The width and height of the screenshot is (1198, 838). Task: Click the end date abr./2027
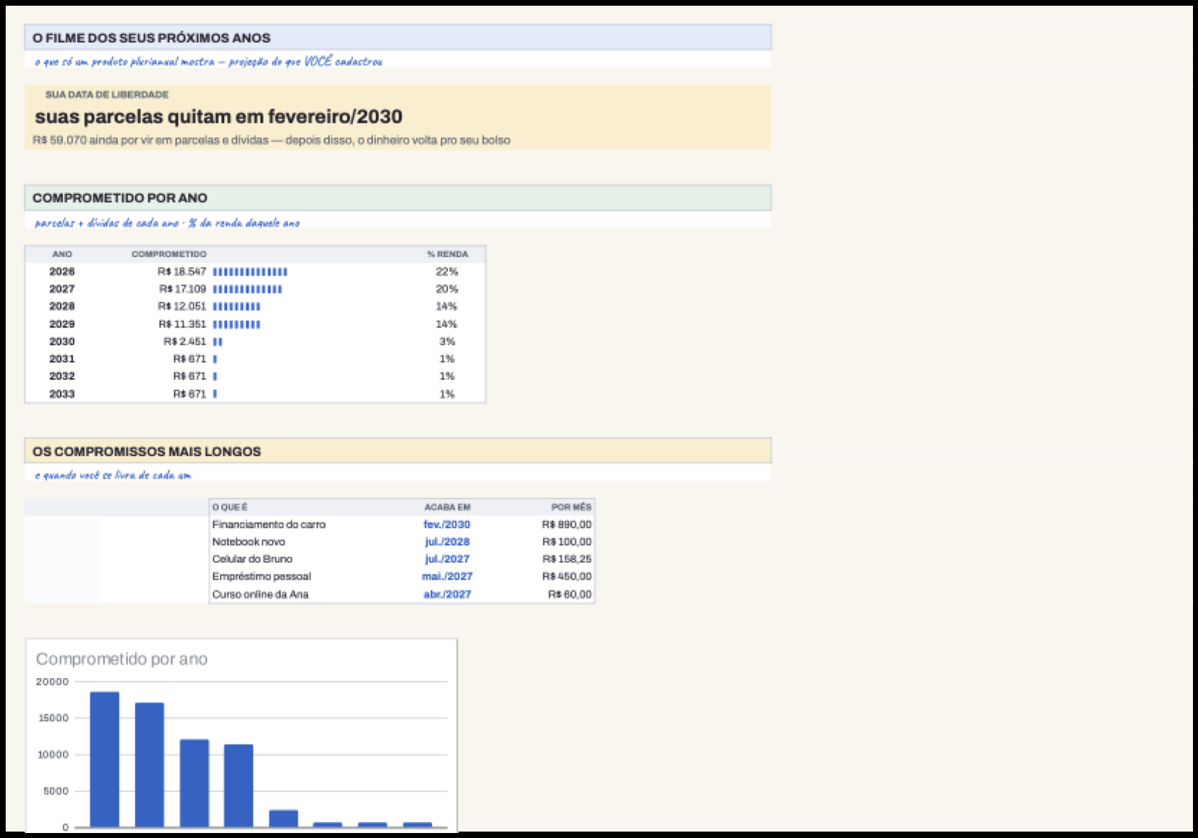(447, 594)
